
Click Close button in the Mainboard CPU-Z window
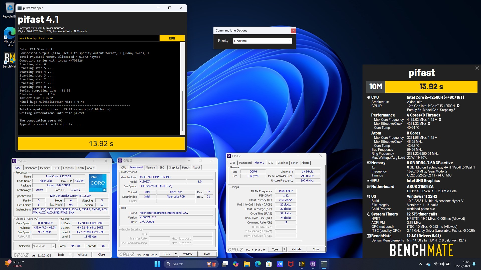(x=207, y=254)
